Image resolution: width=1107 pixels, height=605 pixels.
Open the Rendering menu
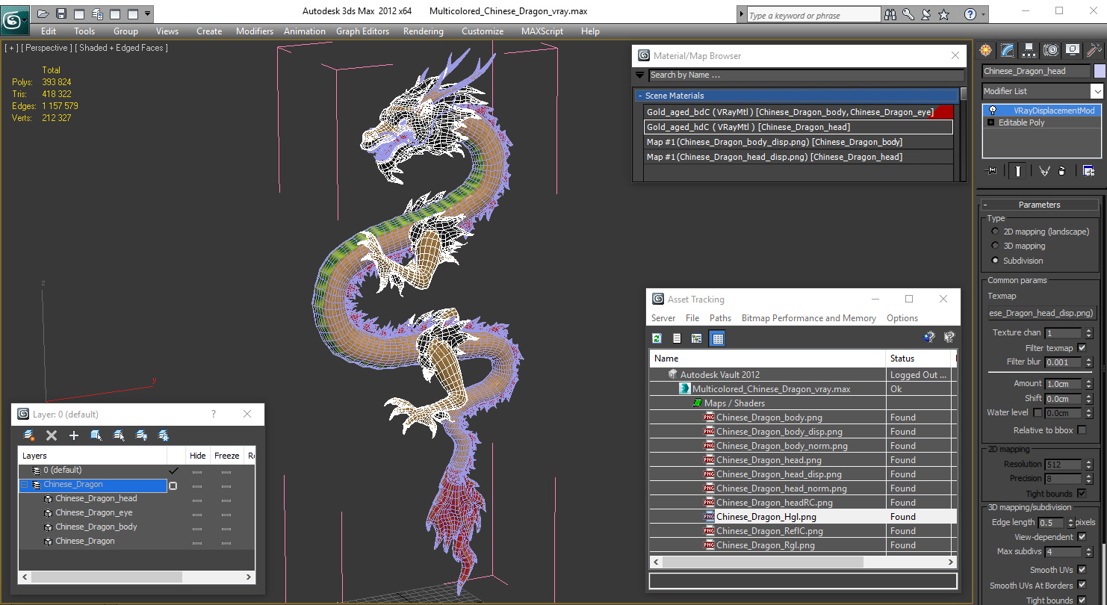point(424,31)
